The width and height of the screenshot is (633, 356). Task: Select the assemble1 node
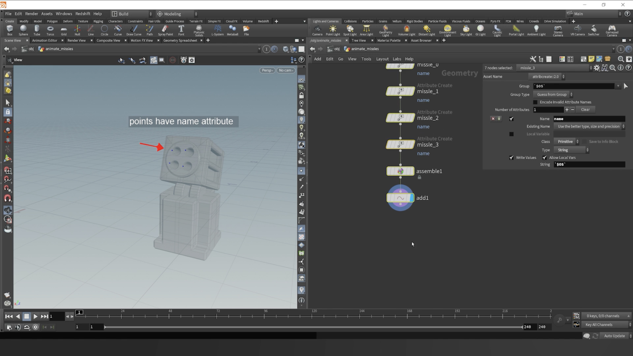pos(400,171)
